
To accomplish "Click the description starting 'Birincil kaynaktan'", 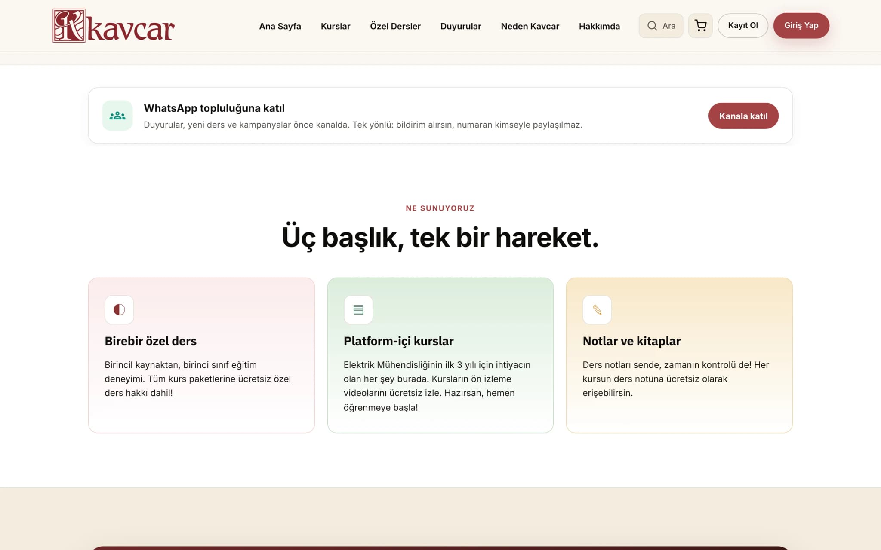I will (198, 379).
